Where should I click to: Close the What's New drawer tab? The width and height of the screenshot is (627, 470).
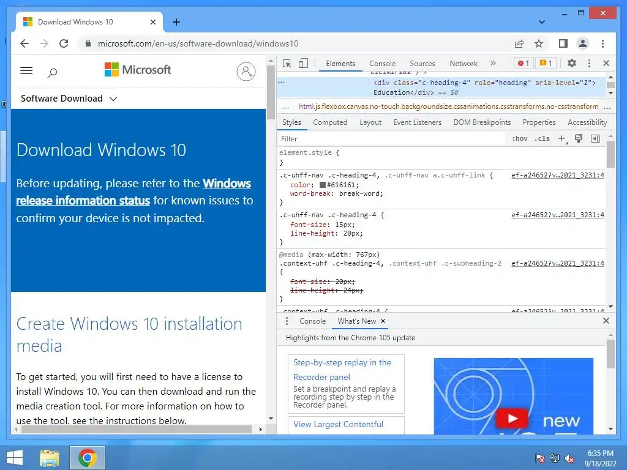383,321
